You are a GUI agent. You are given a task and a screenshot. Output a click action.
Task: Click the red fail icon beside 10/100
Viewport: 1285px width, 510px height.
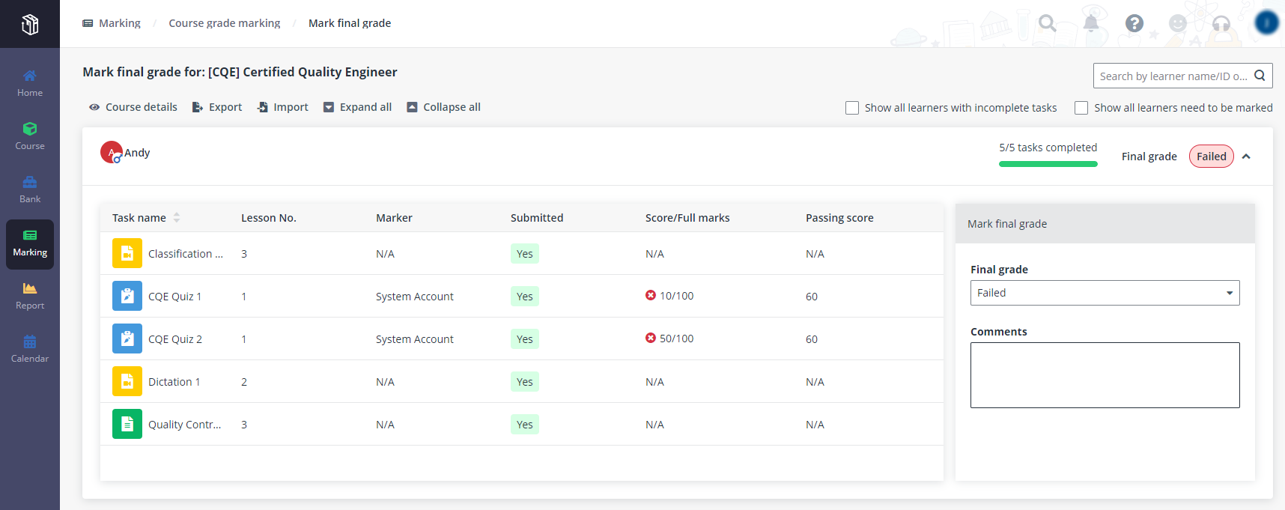651,295
